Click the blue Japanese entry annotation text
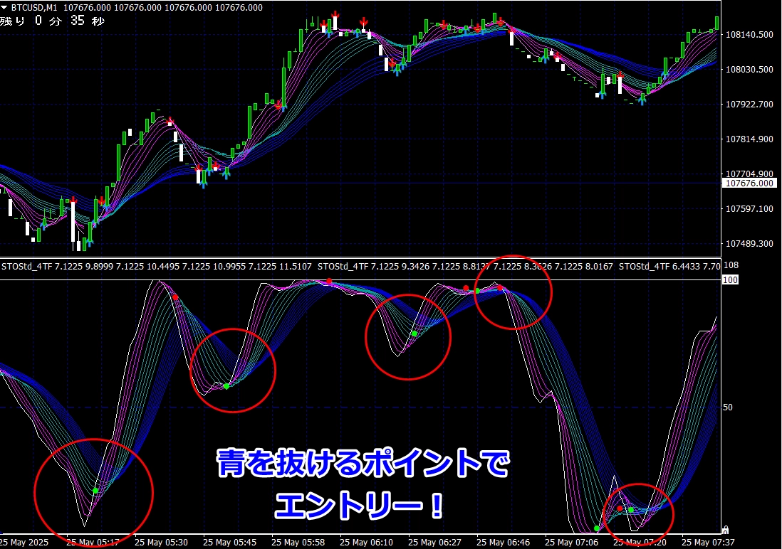 (x=363, y=485)
